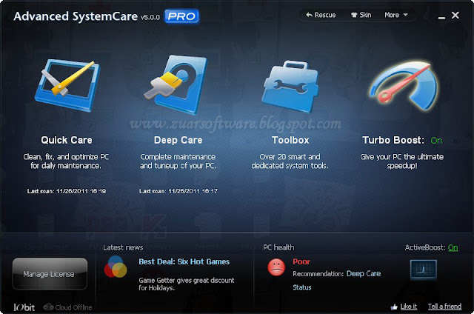474x314 pixels.
Task: Click the Poor health status text
Action: pyautogui.click(x=301, y=261)
